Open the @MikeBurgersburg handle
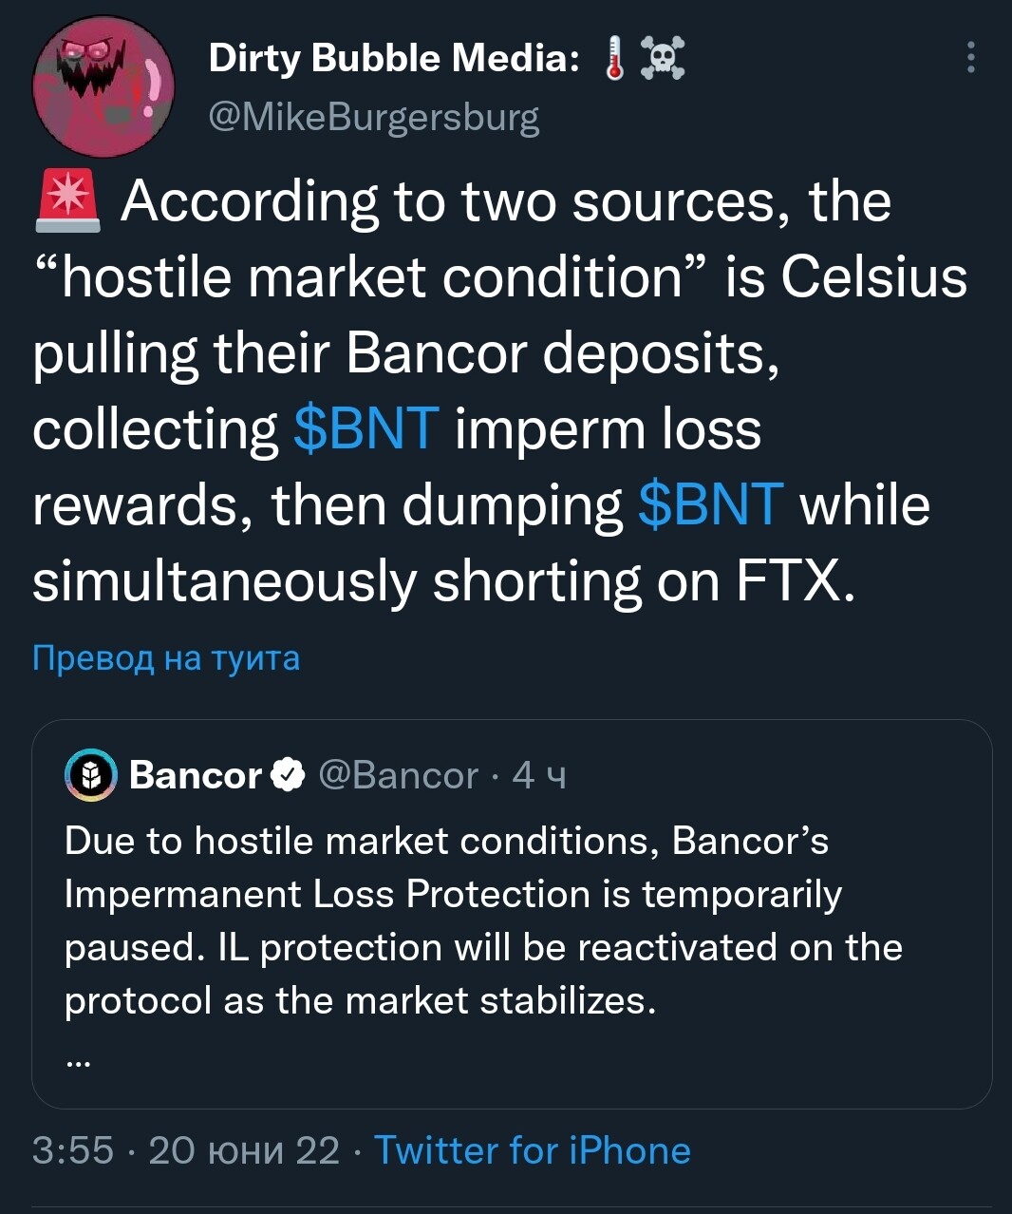Screen dimensions: 1012x1214 pos(374,118)
